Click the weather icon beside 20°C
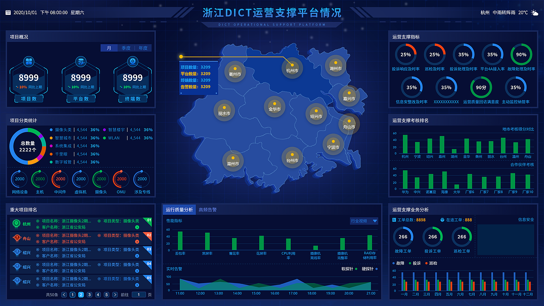 point(534,12)
